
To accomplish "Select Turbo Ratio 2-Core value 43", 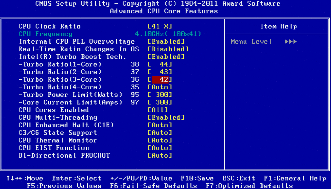I will click(x=160, y=72).
